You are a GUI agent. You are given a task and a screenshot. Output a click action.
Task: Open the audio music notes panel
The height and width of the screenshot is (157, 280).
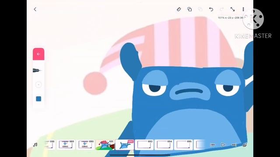[35, 145]
